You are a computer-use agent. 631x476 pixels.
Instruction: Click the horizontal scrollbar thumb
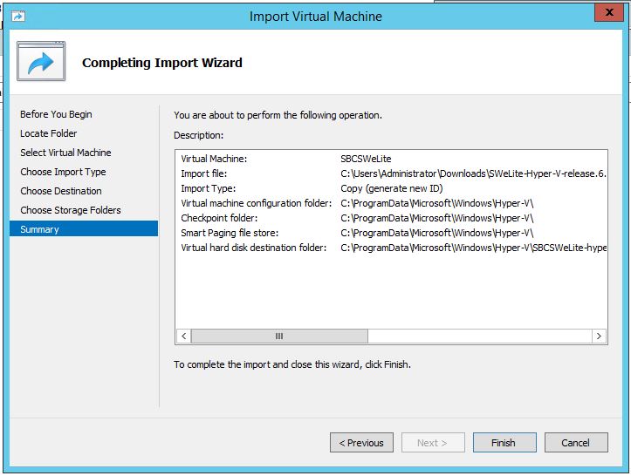(279, 337)
